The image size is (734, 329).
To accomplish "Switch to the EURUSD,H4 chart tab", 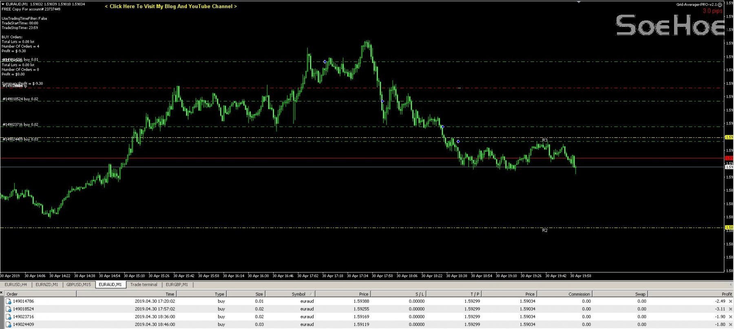I will point(16,285).
